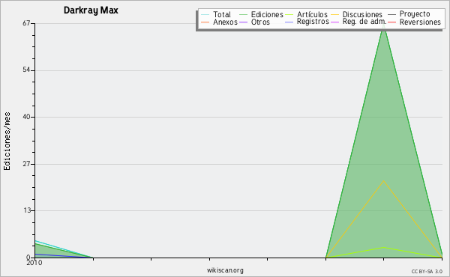Viewport: 450px width, 277px height.
Task: Click the 2010 x-axis label
Action: pos(34,263)
